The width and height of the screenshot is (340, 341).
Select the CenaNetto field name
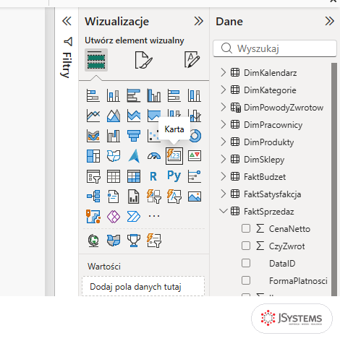pos(289,229)
